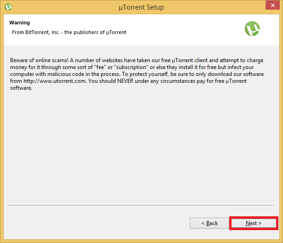The image size is (283, 243).
Task: Click the "µTorrent Setup" window title text
Action: pos(141,7)
